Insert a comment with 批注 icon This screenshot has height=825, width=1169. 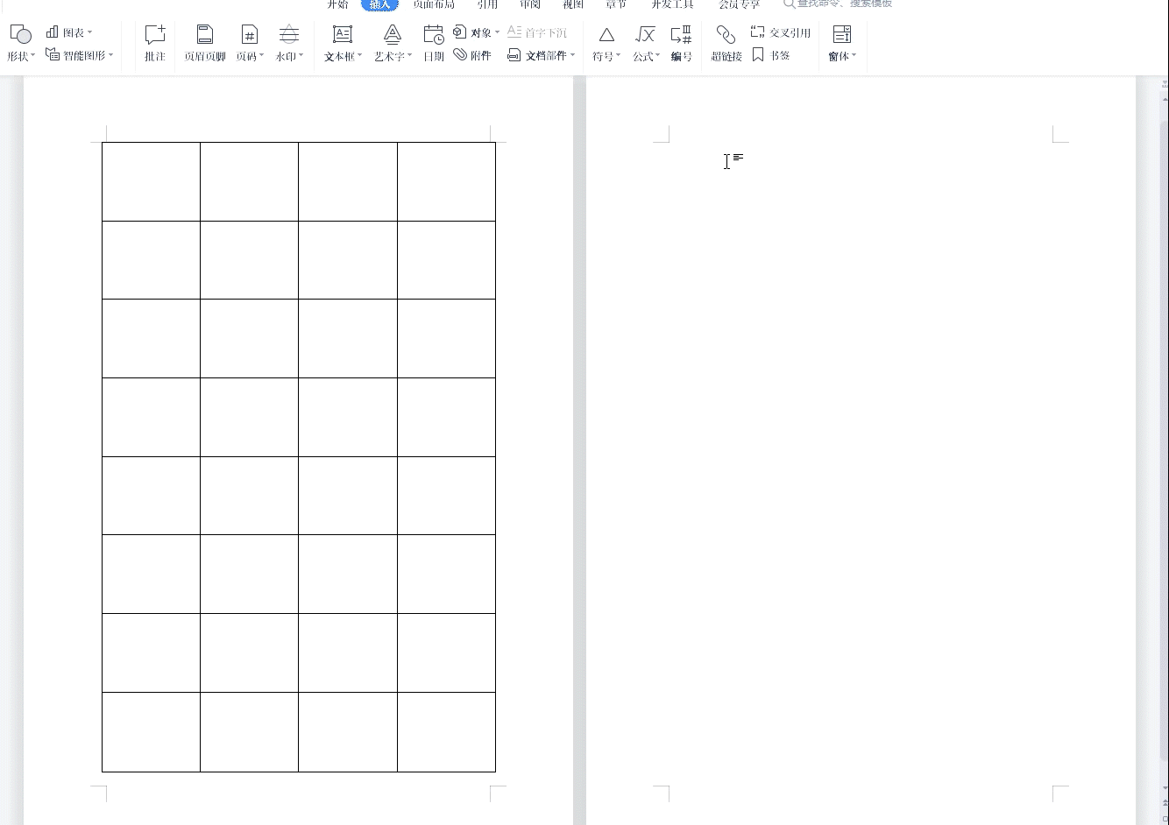click(155, 42)
